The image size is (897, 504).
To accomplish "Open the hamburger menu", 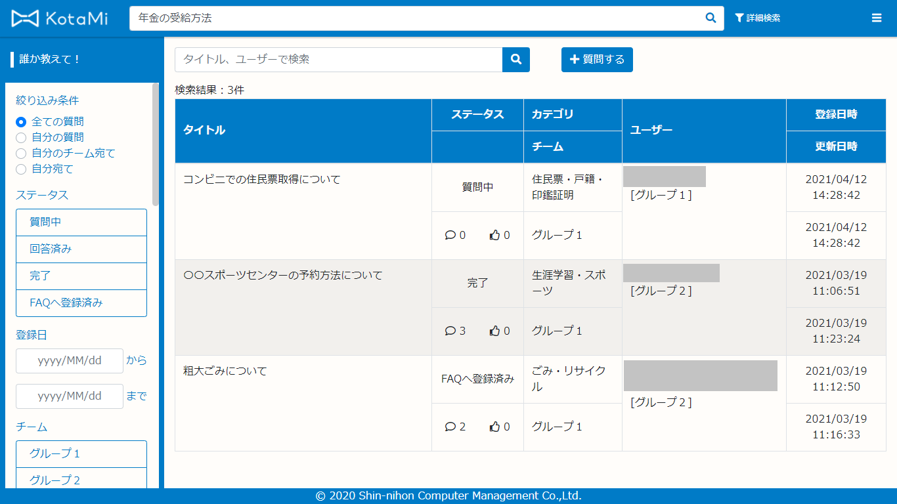I will pos(877,18).
